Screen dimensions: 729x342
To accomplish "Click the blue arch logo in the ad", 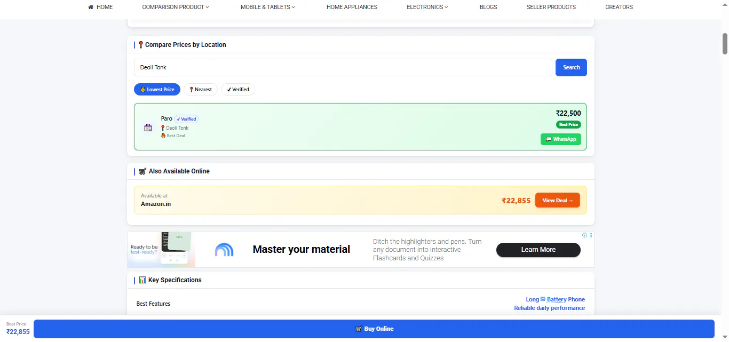I will tap(224, 250).
